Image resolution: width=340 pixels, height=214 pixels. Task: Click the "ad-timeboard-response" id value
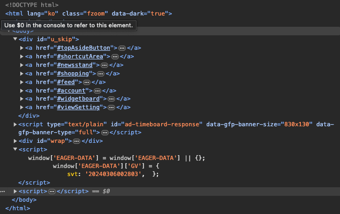point(163,124)
